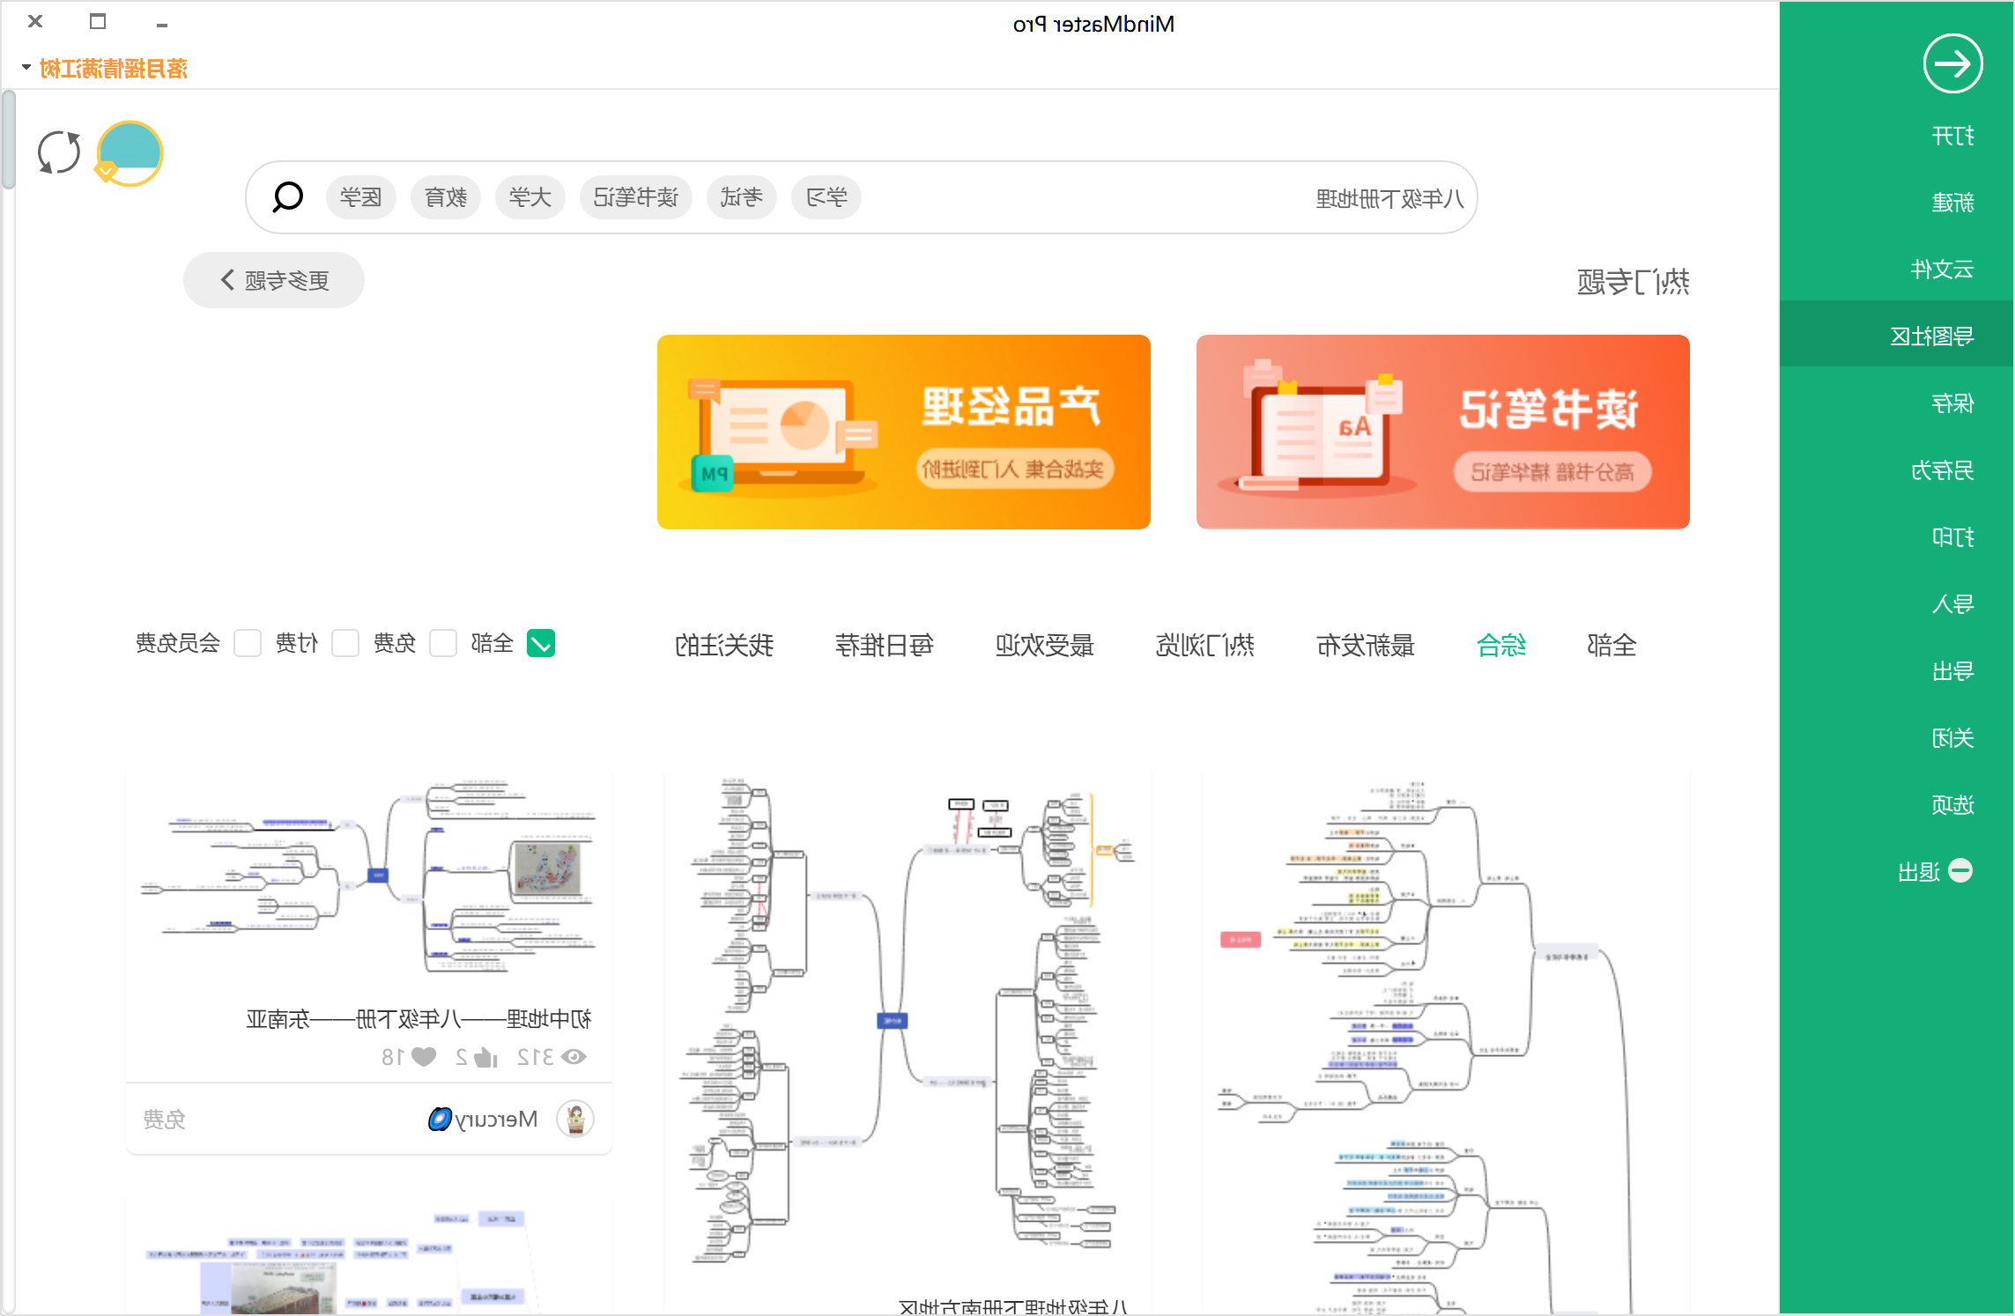Click the blue badge icon beside Mercury
Viewport: 2015px width, 1316px height.
click(440, 1119)
